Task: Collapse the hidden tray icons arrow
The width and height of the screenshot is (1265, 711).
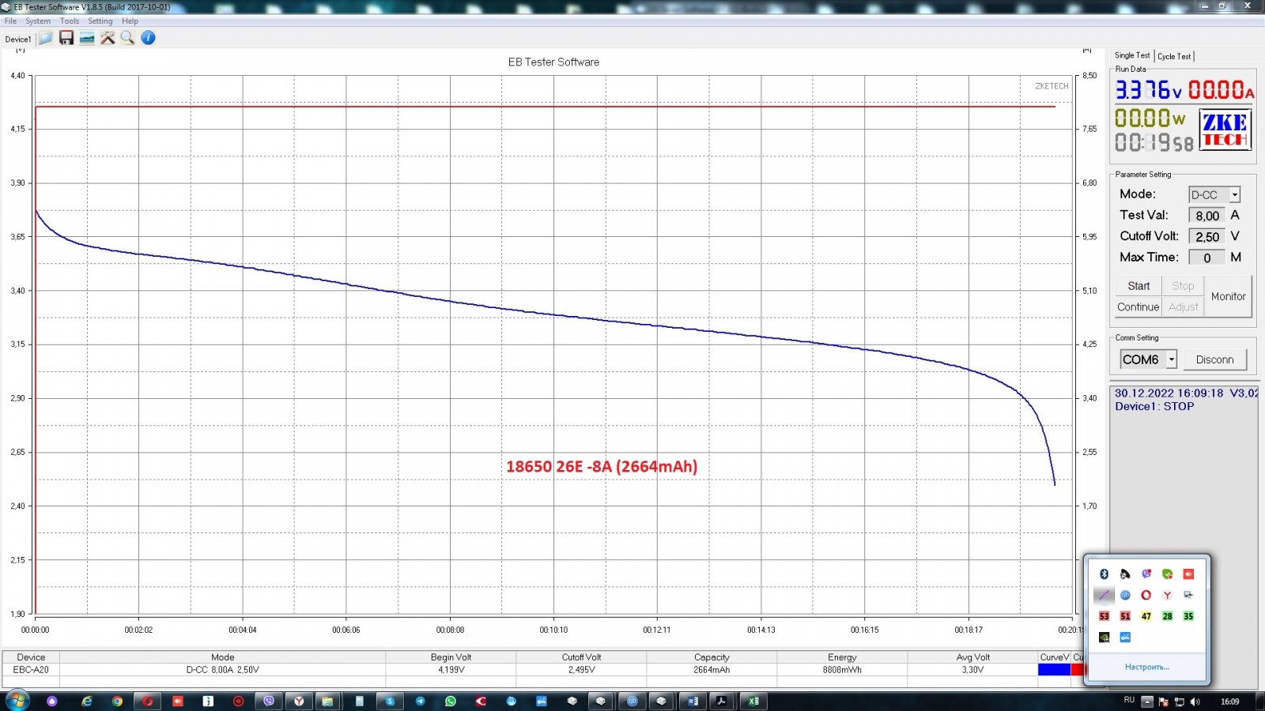Action: pos(1147,702)
